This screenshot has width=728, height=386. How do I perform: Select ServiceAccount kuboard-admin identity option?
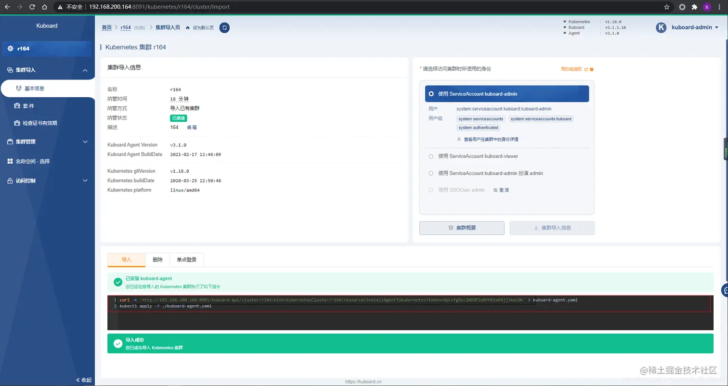[507, 94]
